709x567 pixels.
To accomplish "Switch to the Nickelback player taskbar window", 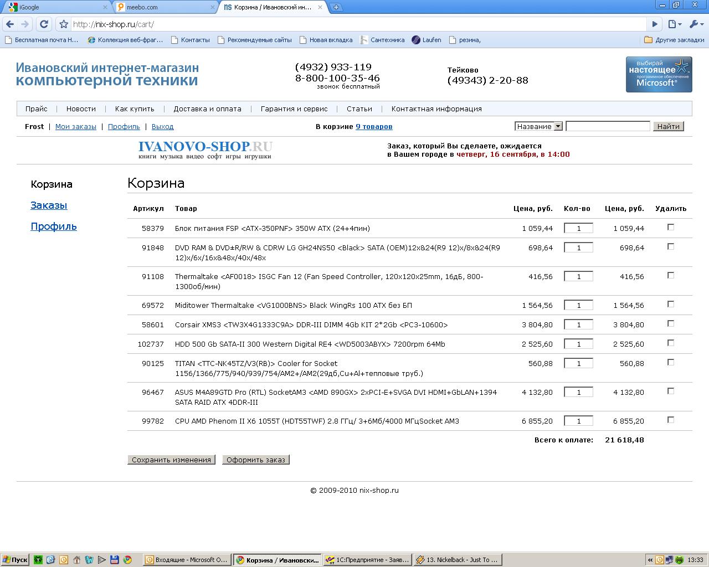I will click(458, 560).
